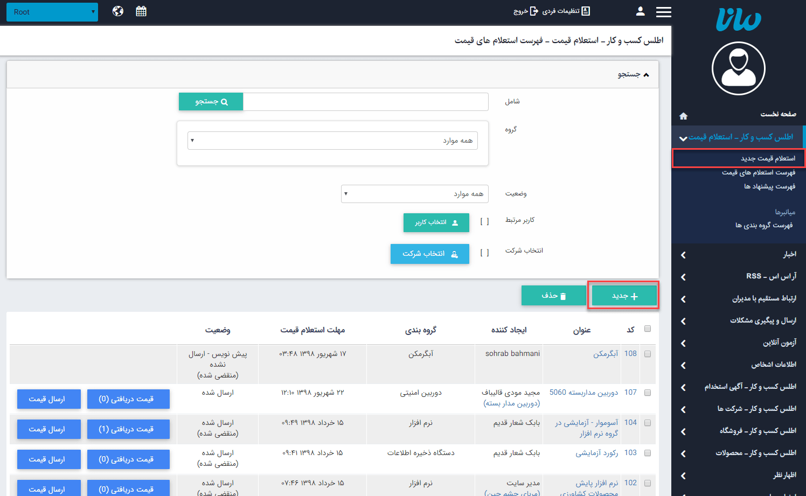This screenshot has height=496, width=806.
Task: Open the Root selector dropdown
Action: 52,11
